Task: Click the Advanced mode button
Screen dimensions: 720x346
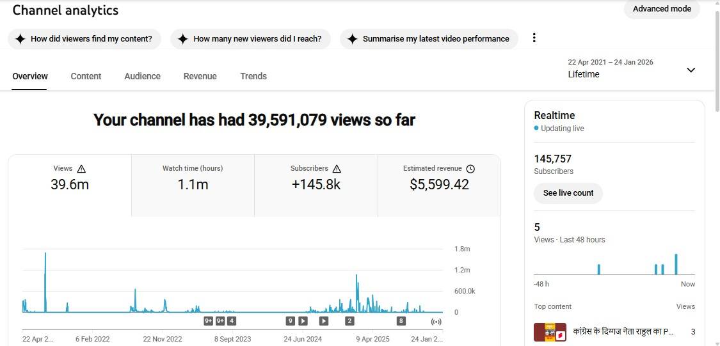Action: [662, 9]
